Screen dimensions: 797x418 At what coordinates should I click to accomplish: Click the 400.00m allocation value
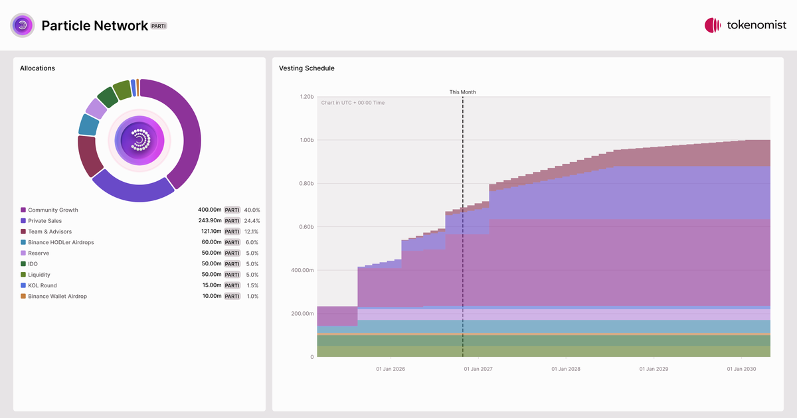(209, 210)
